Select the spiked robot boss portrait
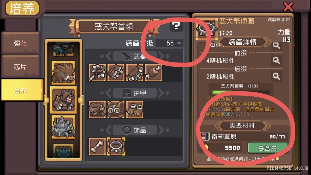This screenshot has width=311, height=175. [x=63, y=127]
